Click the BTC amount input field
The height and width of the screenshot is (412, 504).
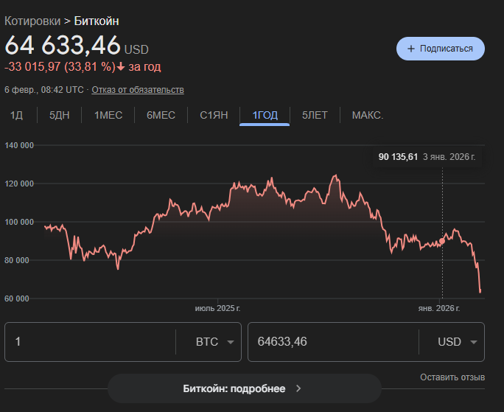click(90, 342)
